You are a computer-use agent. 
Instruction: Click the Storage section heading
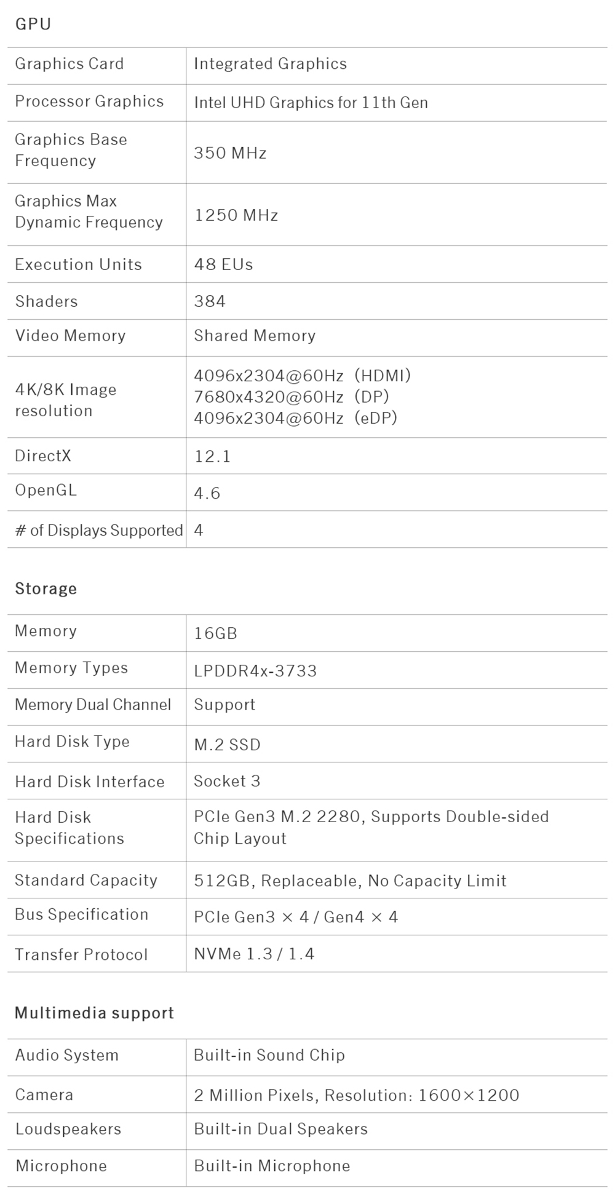(x=46, y=588)
